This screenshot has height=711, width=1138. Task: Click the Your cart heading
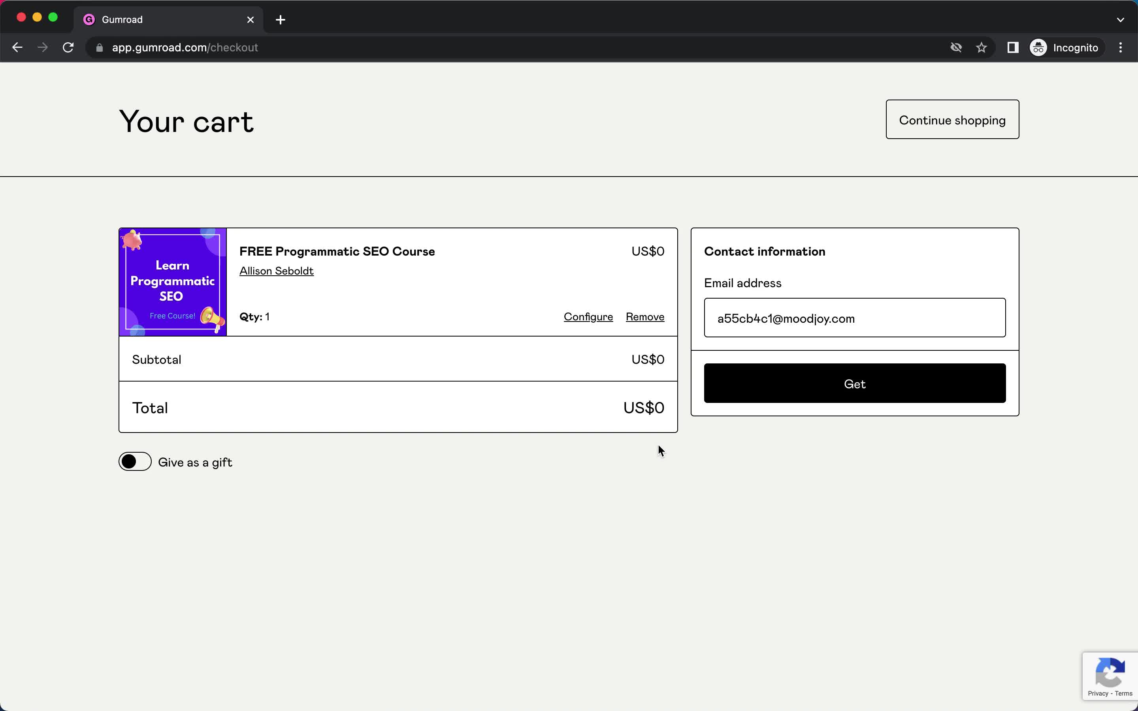click(186, 121)
